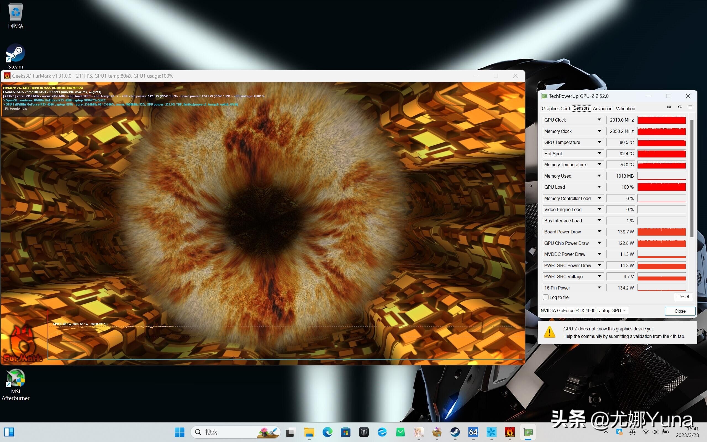Switch to the Advanced tab

point(602,109)
